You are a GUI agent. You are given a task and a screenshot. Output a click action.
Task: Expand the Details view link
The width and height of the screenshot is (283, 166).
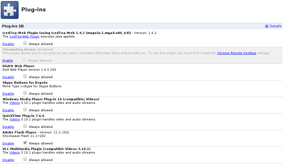coord(276,26)
